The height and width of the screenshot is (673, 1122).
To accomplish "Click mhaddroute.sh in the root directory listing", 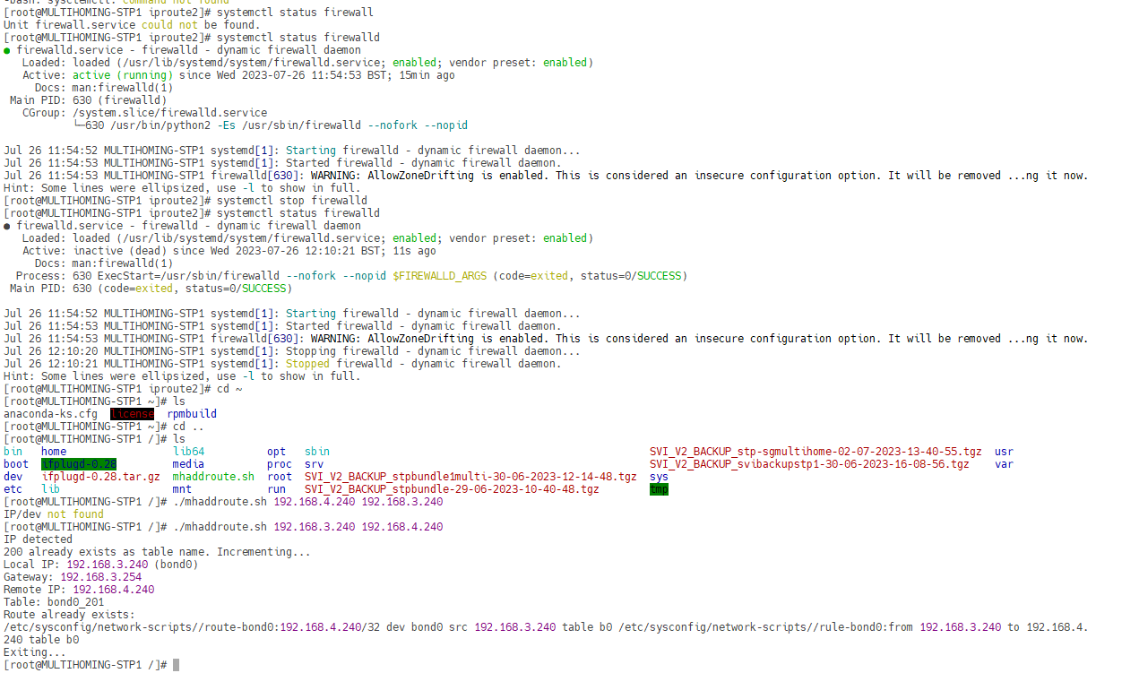I will 213,477.
